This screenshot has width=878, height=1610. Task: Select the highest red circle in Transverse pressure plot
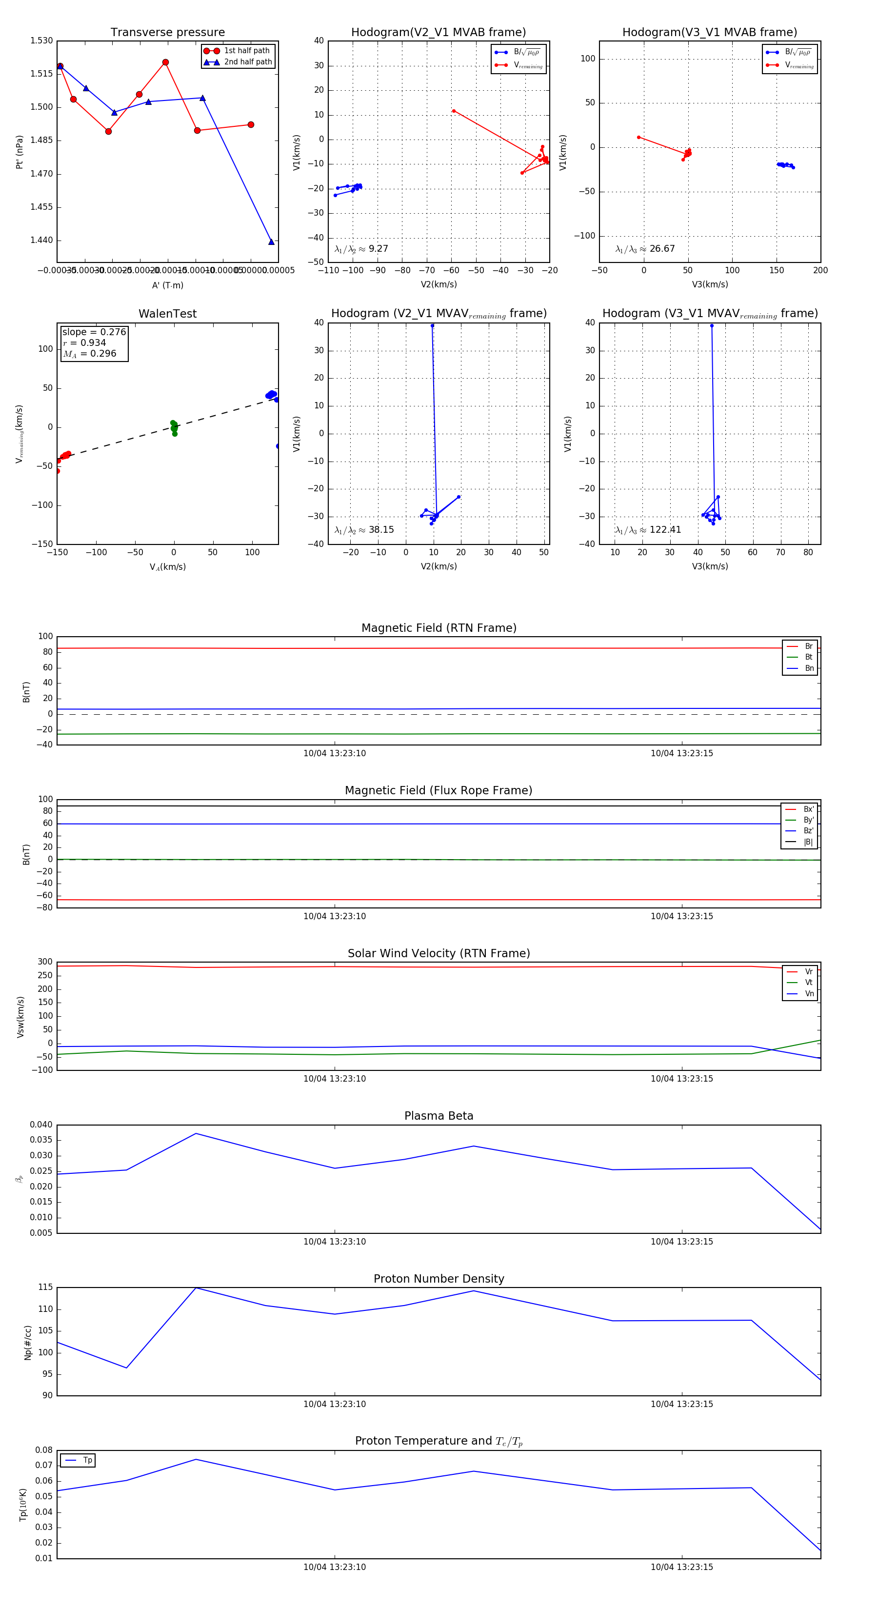click(x=165, y=62)
